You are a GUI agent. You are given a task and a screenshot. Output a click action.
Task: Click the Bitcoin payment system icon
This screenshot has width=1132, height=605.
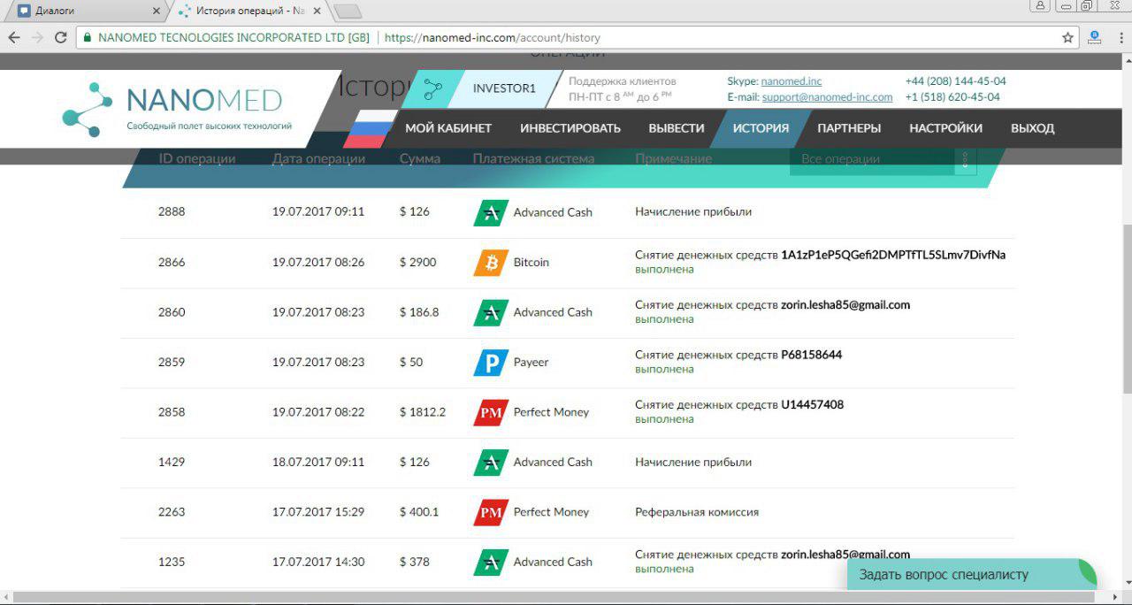pyautogui.click(x=490, y=263)
